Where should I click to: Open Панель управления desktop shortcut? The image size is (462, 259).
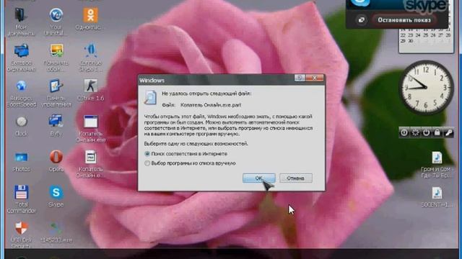point(56,94)
